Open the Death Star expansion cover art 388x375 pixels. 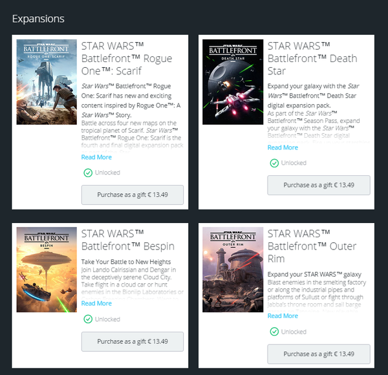[233, 82]
